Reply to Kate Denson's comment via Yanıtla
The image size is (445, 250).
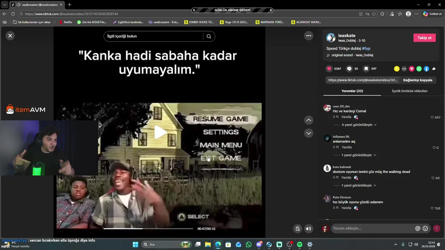pyautogui.click(x=346, y=208)
